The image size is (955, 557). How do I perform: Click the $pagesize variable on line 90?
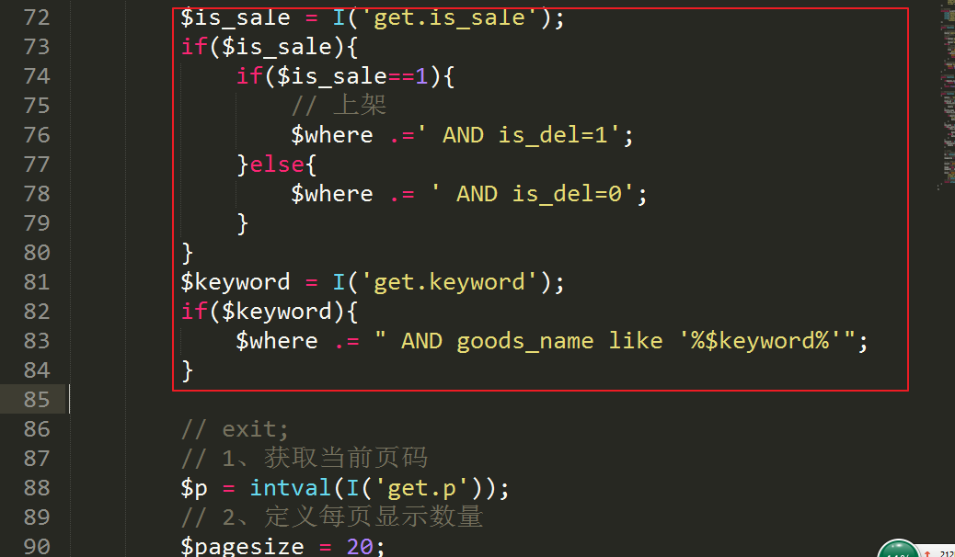pyautogui.click(x=242, y=547)
